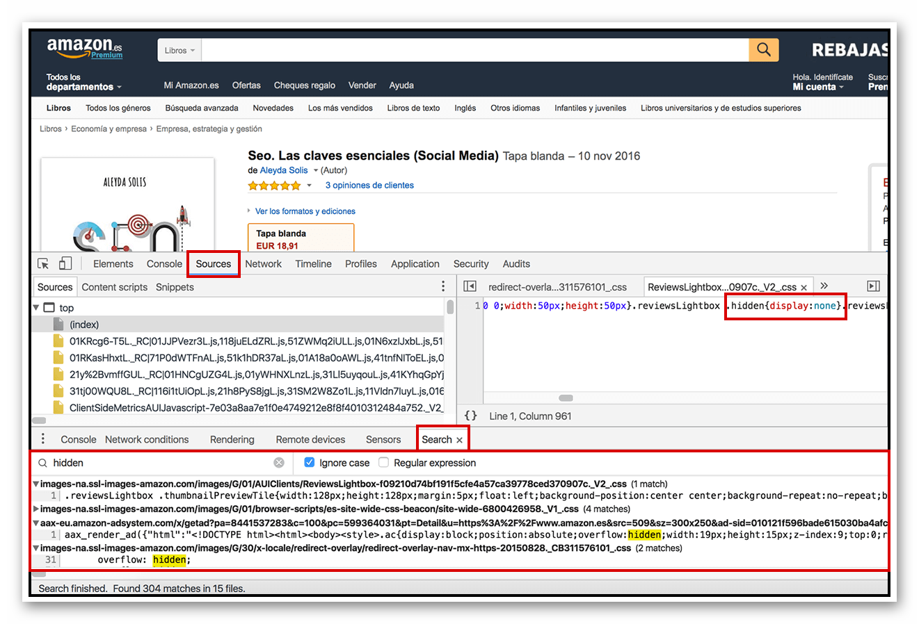Viewport: 919px width, 624px height.
Task: Click the orange search magnifier button
Action: coord(763,49)
